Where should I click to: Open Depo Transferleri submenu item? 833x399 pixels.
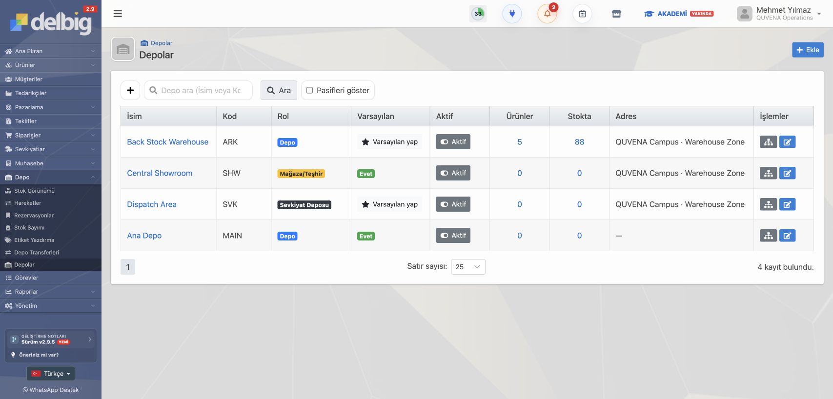(51, 252)
